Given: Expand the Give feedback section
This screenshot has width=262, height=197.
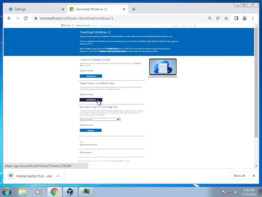Looking at the screenshot, I should [86, 152].
